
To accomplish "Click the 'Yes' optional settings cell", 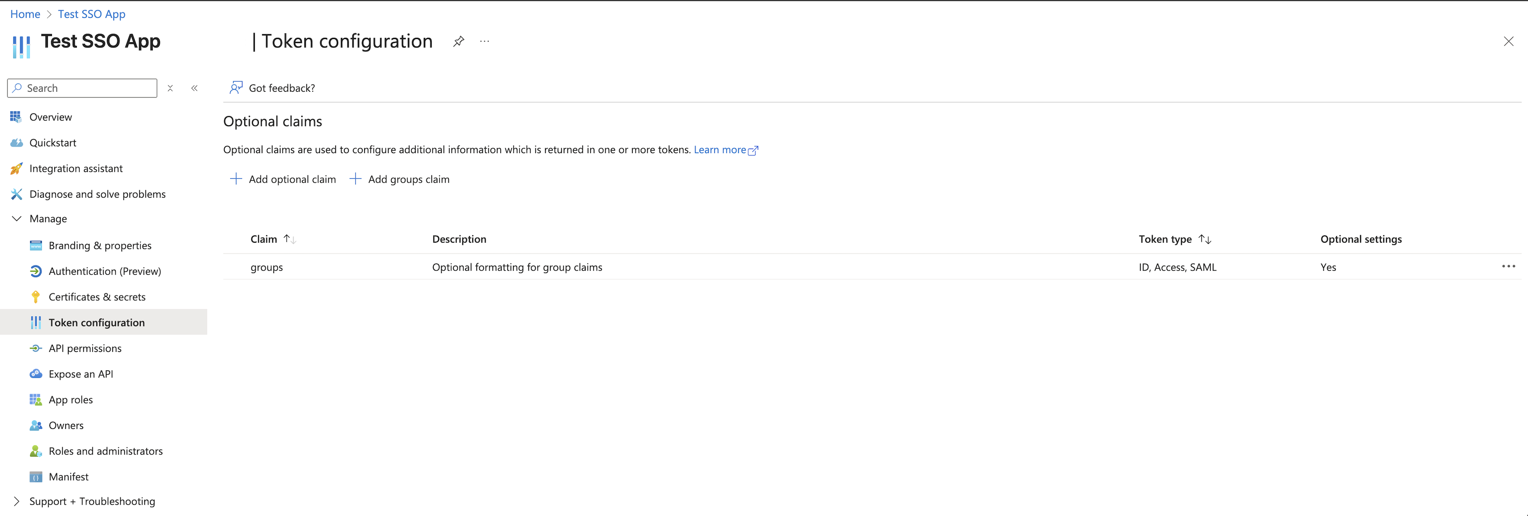I will (x=1328, y=267).
